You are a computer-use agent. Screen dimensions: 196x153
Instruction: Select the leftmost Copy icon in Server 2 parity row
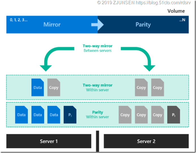coord(125,115)
